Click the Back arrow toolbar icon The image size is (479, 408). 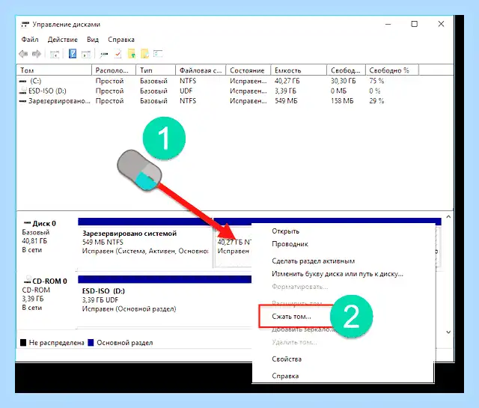(x=23, y=54)
